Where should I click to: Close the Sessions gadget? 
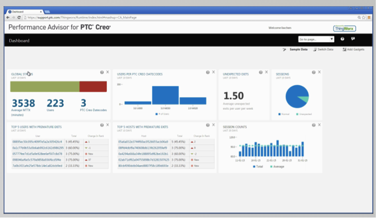pos(319,72)
